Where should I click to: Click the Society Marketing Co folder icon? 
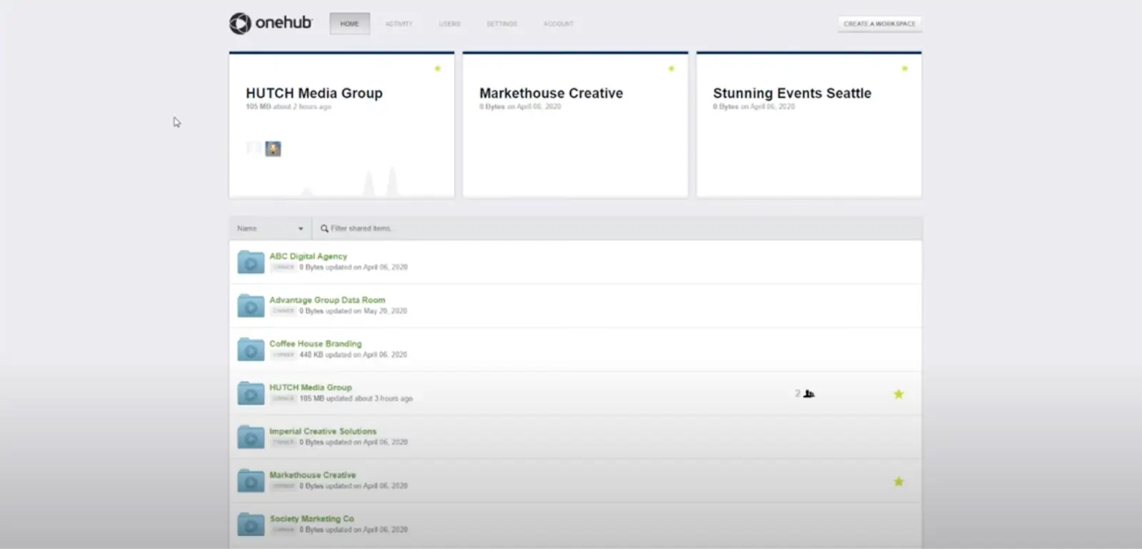click(x=251, y=525)
